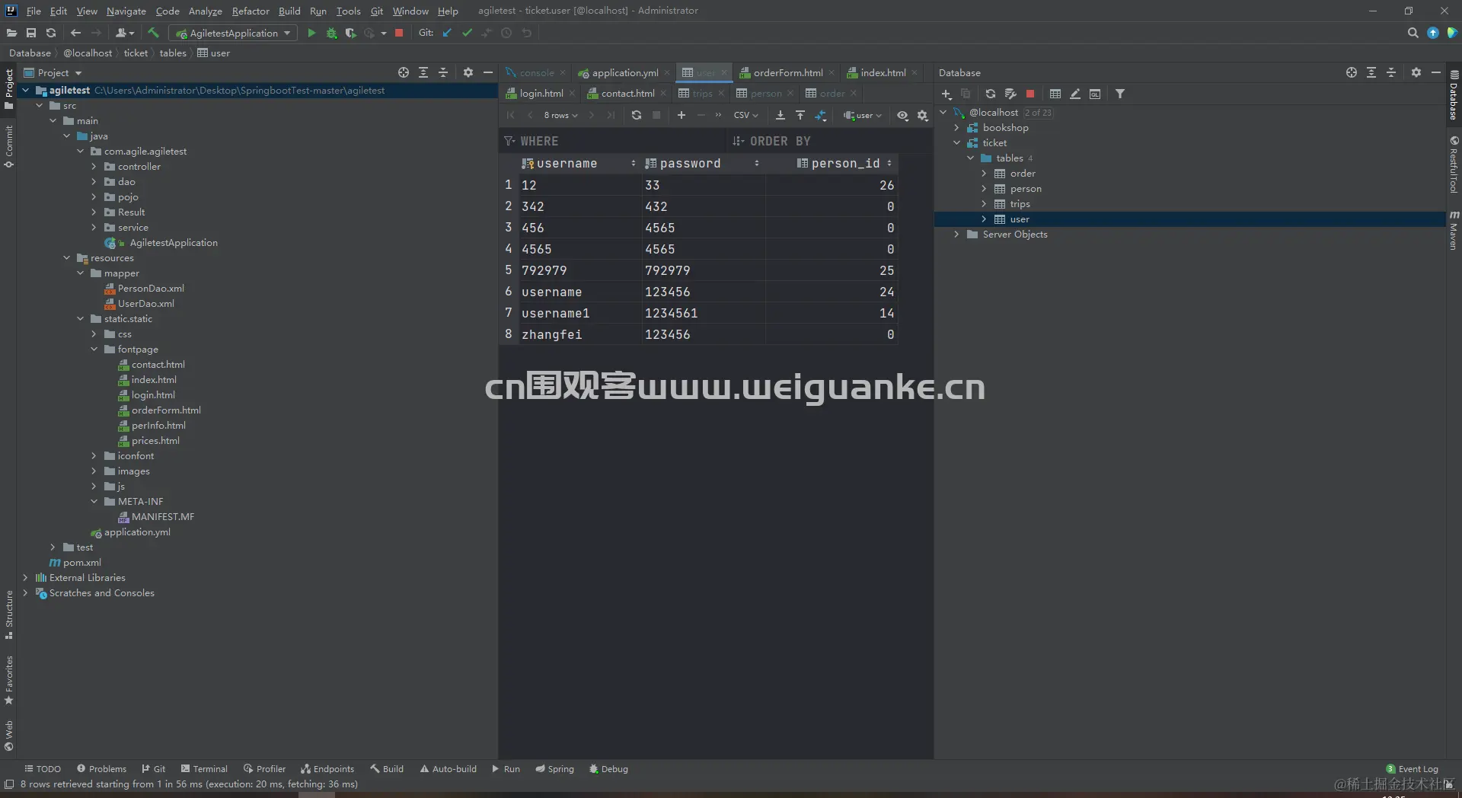Click the Reload All from Disk icon
The image size is (1462, 798).
51,33
